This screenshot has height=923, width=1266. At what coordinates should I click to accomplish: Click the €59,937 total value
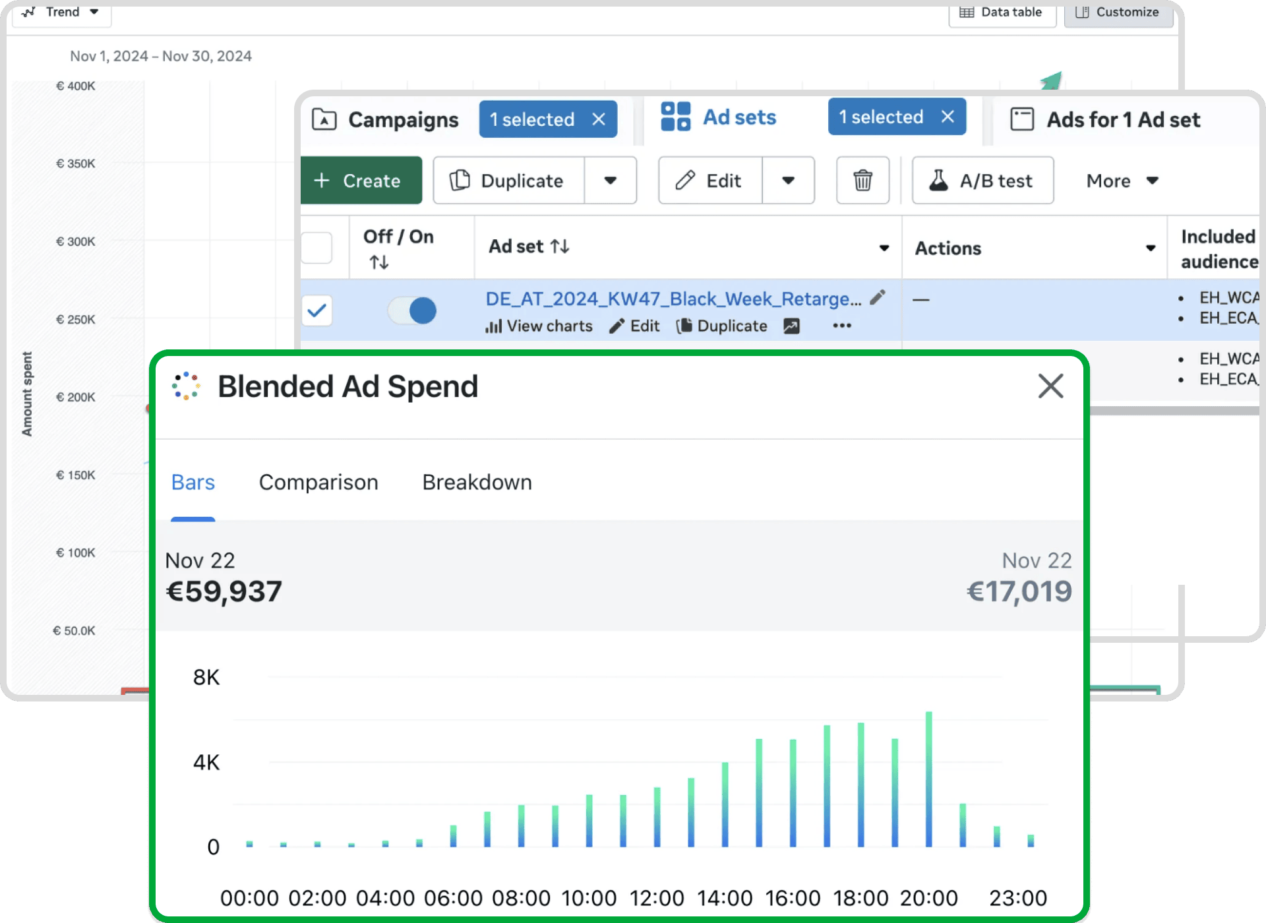pos(224,591)
